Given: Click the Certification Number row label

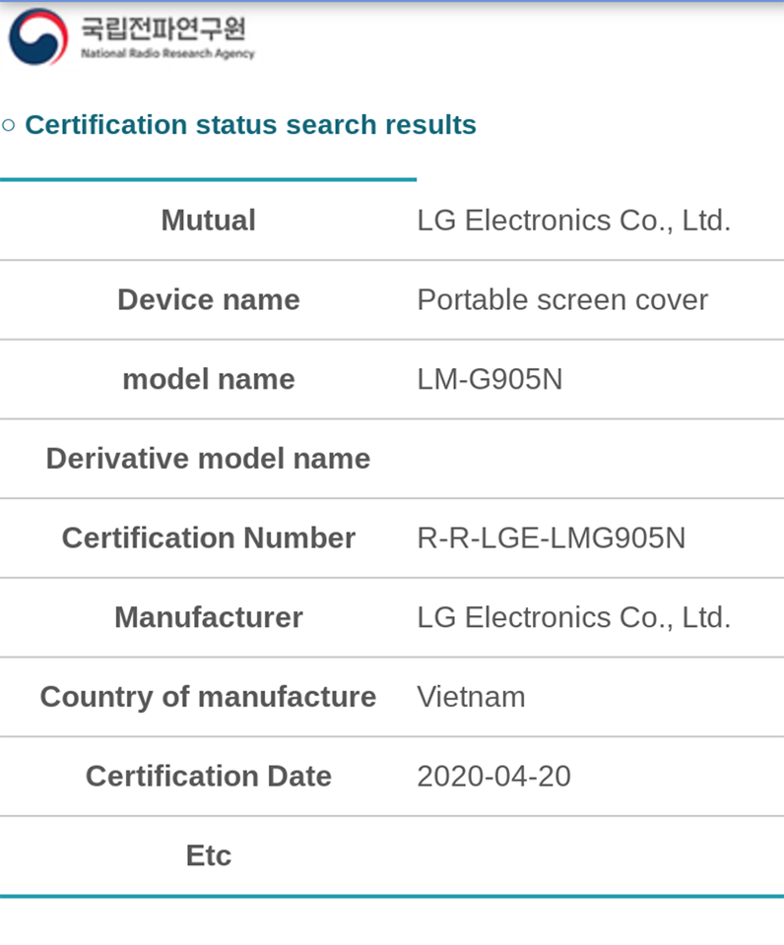Looking at the screenshot, I should [208, 537].
